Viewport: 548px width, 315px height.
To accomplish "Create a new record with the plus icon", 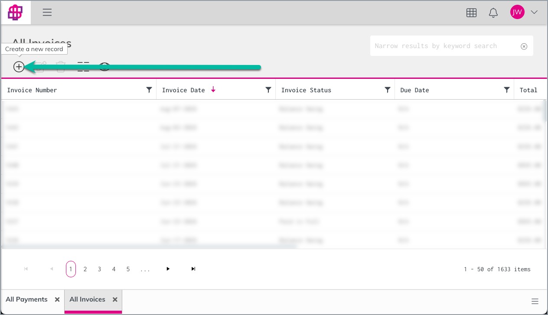I will pos(19,67).
